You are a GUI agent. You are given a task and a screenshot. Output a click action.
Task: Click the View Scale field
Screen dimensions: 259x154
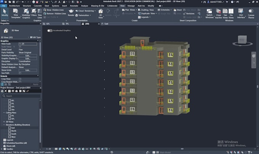pyautogui.click(x=27, y=44)
